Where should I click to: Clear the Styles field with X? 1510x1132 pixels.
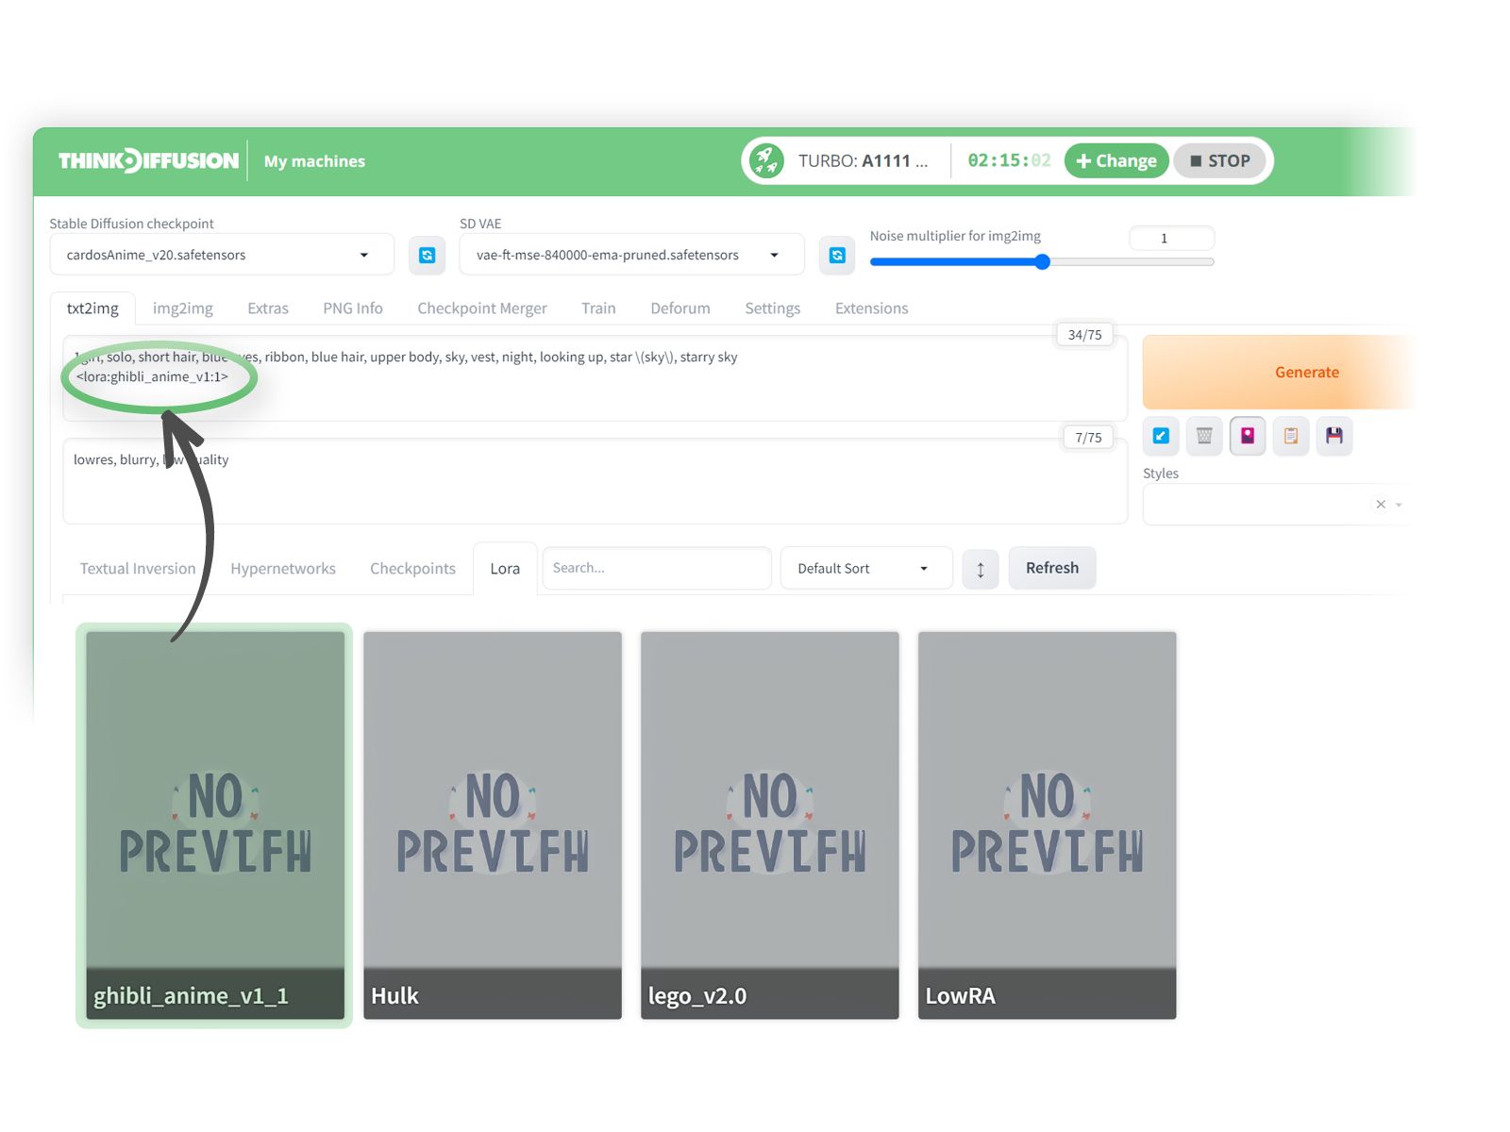pyautogui.click(x=1381, y=505)
